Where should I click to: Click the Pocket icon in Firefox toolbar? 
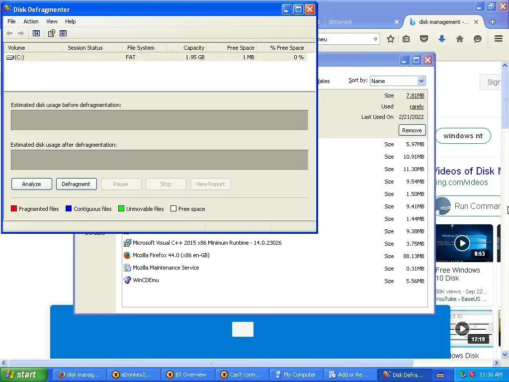click(x=424, y=39)
